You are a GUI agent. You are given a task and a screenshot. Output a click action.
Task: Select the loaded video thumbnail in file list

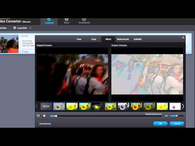(9, 44)
